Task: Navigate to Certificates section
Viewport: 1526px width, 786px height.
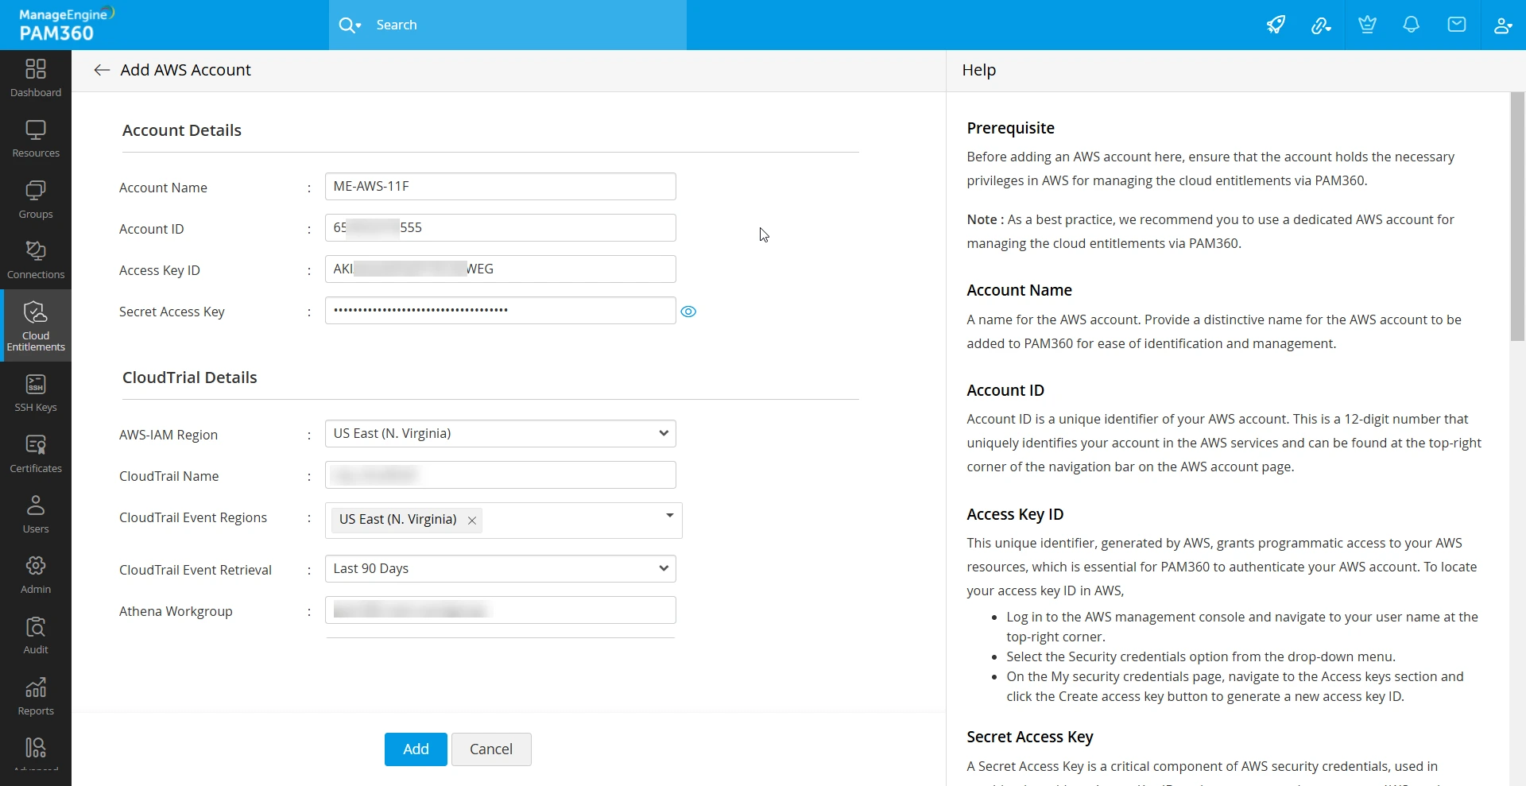Action: tap(36, 454)
